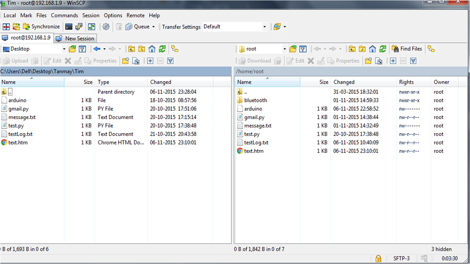Refresh the remote panel
Image resolution: width=470 pixels, height=264 pixels.
coord(383,49)
